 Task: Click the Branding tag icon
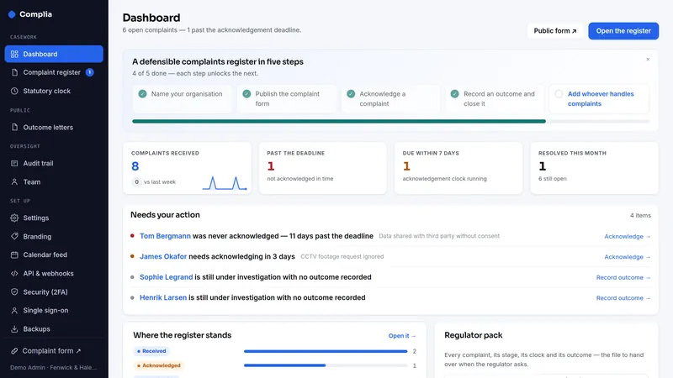[x=14, y=236]
